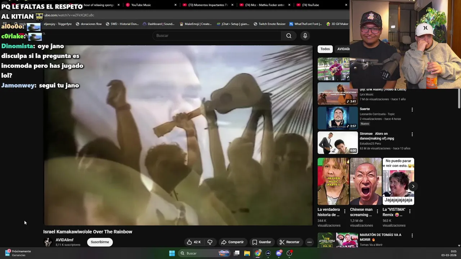
Task: Open the WhatTheFont bookmark
Action: point(305,24)
